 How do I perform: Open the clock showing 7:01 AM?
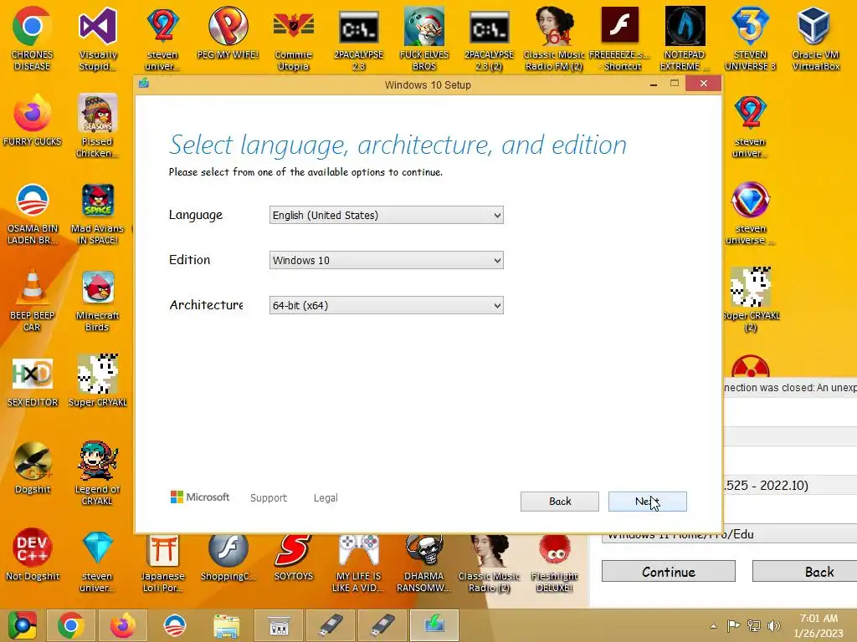(x=819, y=625)
